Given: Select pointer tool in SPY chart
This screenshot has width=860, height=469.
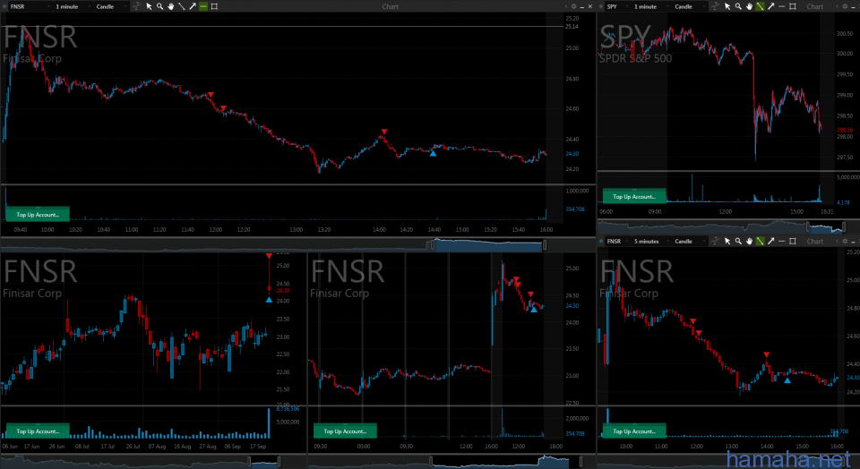Looking at the screenshot, I should click(x=727, y=6).
